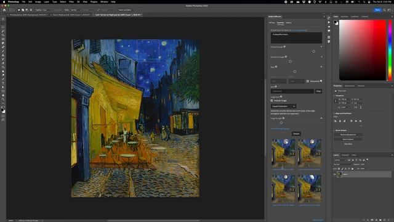Click the Prompt Strength slider handle
The height and width of the screenshot is (222, 394).
313,51
